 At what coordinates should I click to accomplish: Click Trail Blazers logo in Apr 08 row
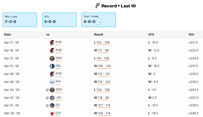point(52,74)
